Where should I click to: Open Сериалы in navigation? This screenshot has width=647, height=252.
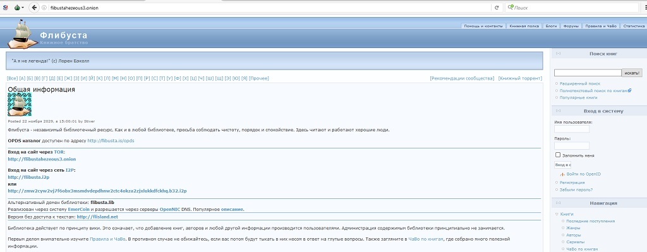click(x=575, y=242)
